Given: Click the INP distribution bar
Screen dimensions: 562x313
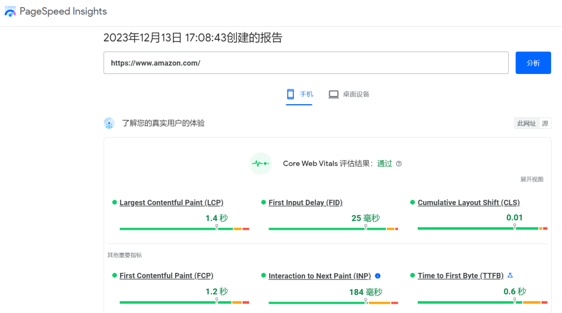Looking at the screenshot, I should click(x=333, y=303).
